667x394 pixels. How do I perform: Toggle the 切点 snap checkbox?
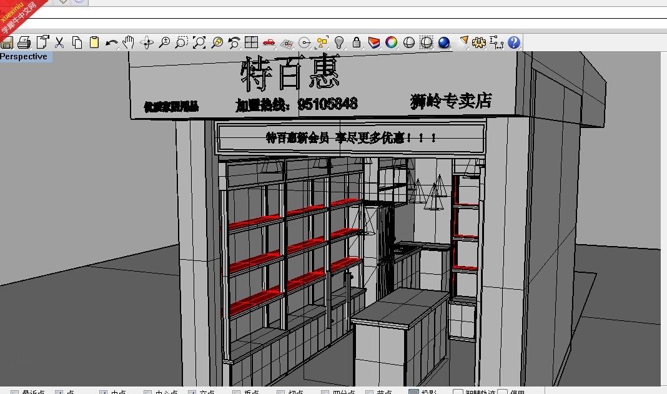(281, 392)
